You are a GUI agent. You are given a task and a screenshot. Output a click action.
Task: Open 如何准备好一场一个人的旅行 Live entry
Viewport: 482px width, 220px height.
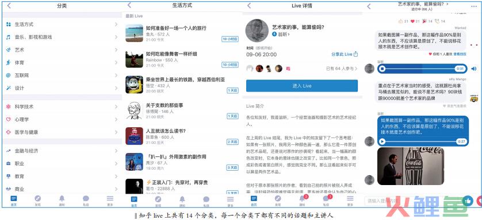click(x=181, y=33)
